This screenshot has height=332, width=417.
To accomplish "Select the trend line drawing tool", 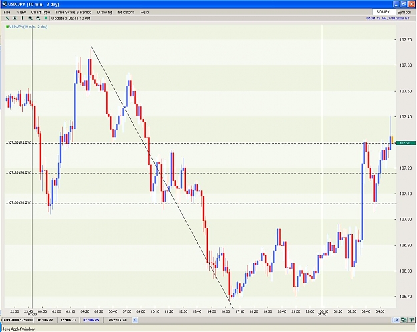I will pos(7,19).
